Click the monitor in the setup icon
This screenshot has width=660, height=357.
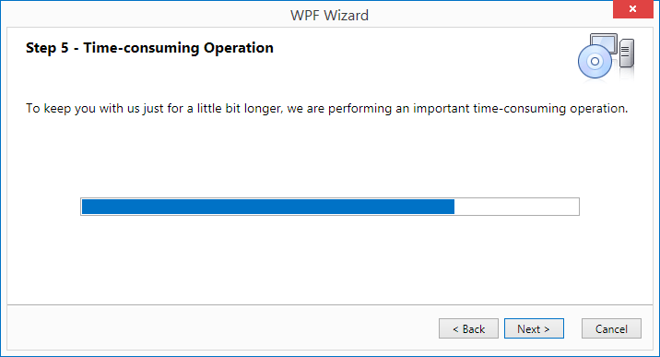point(605,43)
